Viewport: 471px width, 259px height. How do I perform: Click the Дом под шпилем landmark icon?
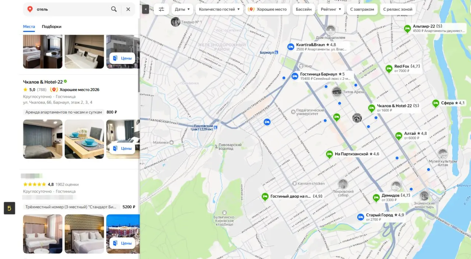(330, 30)
